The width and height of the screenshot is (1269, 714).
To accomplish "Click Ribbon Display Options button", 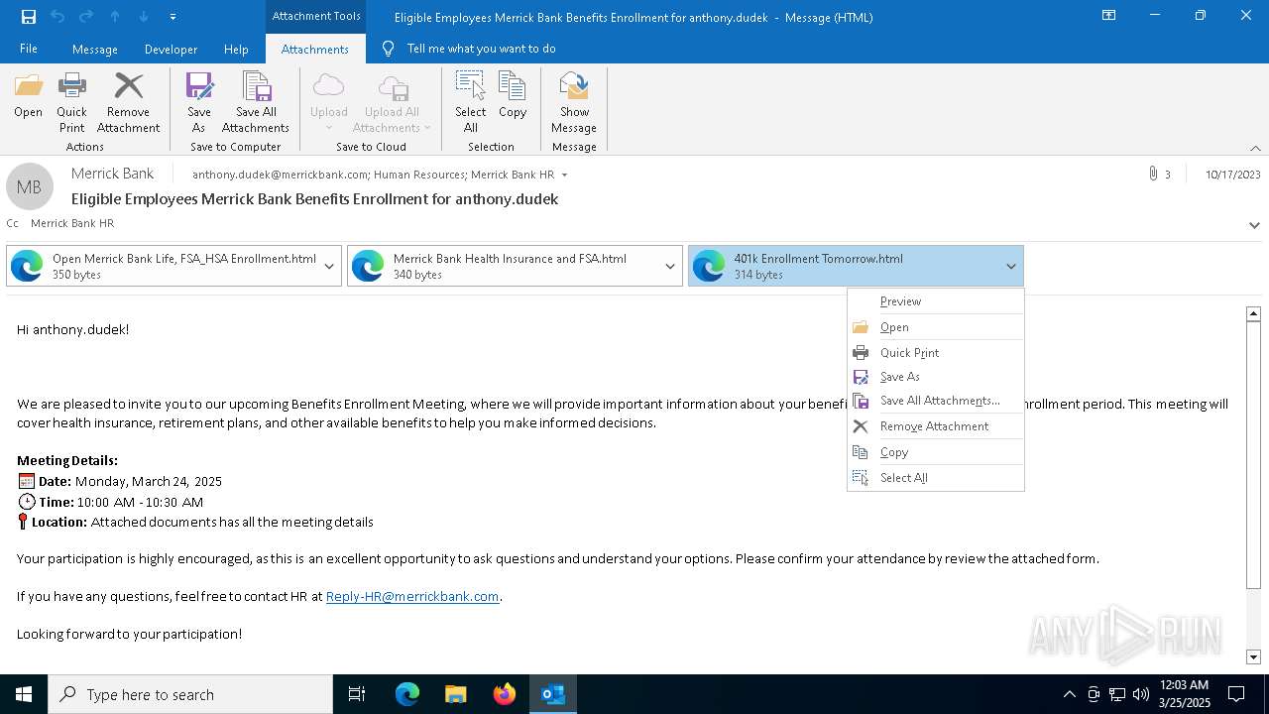I will click(x=1109, y=16).
